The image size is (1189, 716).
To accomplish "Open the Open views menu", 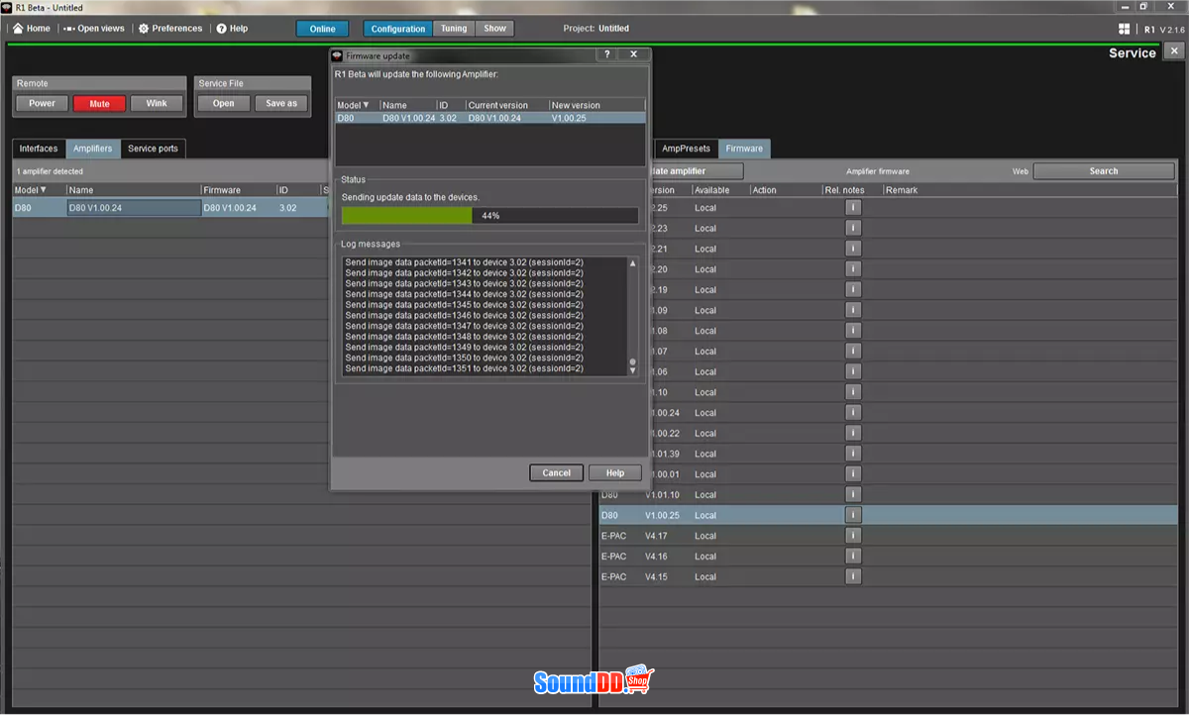I will (94, 29).
